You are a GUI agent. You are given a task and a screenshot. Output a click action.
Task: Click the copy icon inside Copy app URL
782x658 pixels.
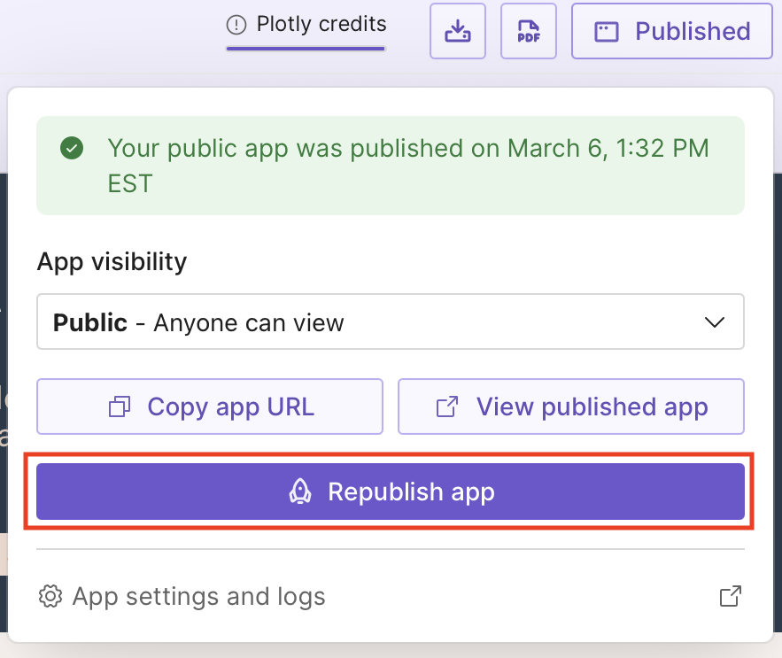click(x=120, y=406)
